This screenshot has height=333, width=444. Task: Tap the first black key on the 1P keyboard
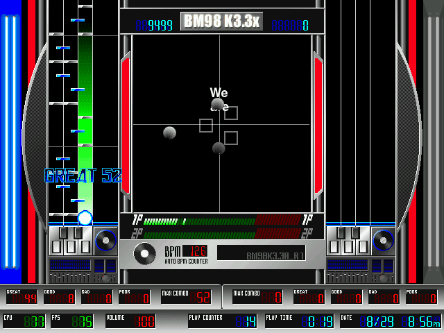pos(64,233)
